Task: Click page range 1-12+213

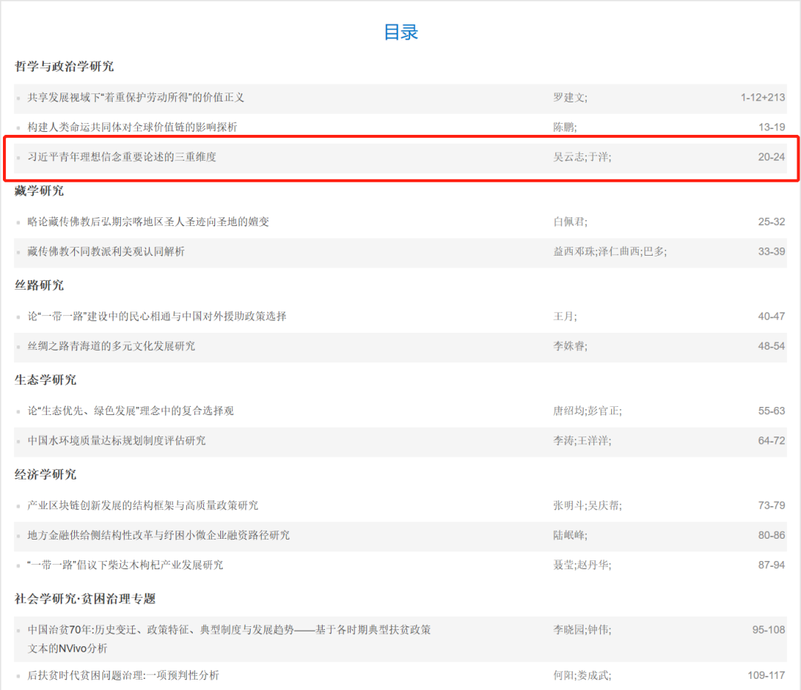Action: pos(762,97)
